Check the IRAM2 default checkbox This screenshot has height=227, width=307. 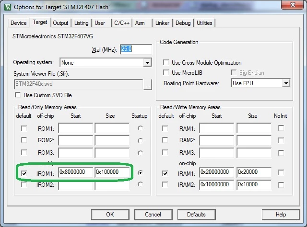[x=165, y=184]
